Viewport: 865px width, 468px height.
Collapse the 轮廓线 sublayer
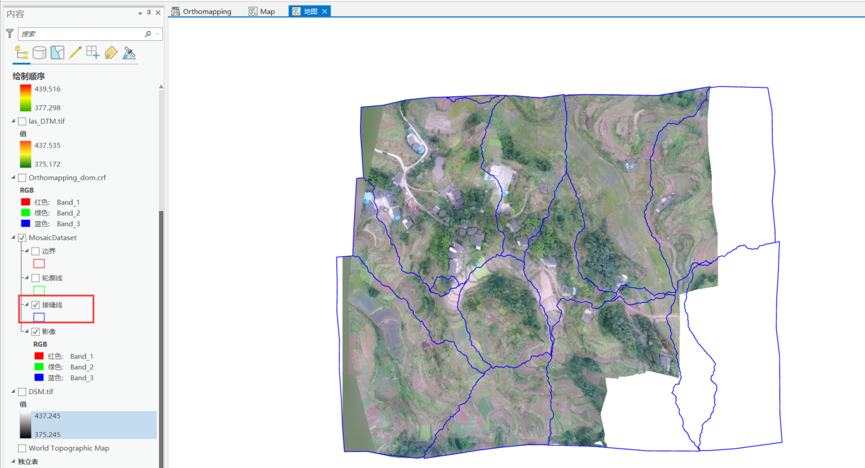26,278
